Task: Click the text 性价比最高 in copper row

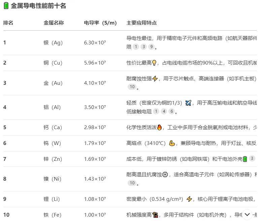Action: [x=139, y=63]
